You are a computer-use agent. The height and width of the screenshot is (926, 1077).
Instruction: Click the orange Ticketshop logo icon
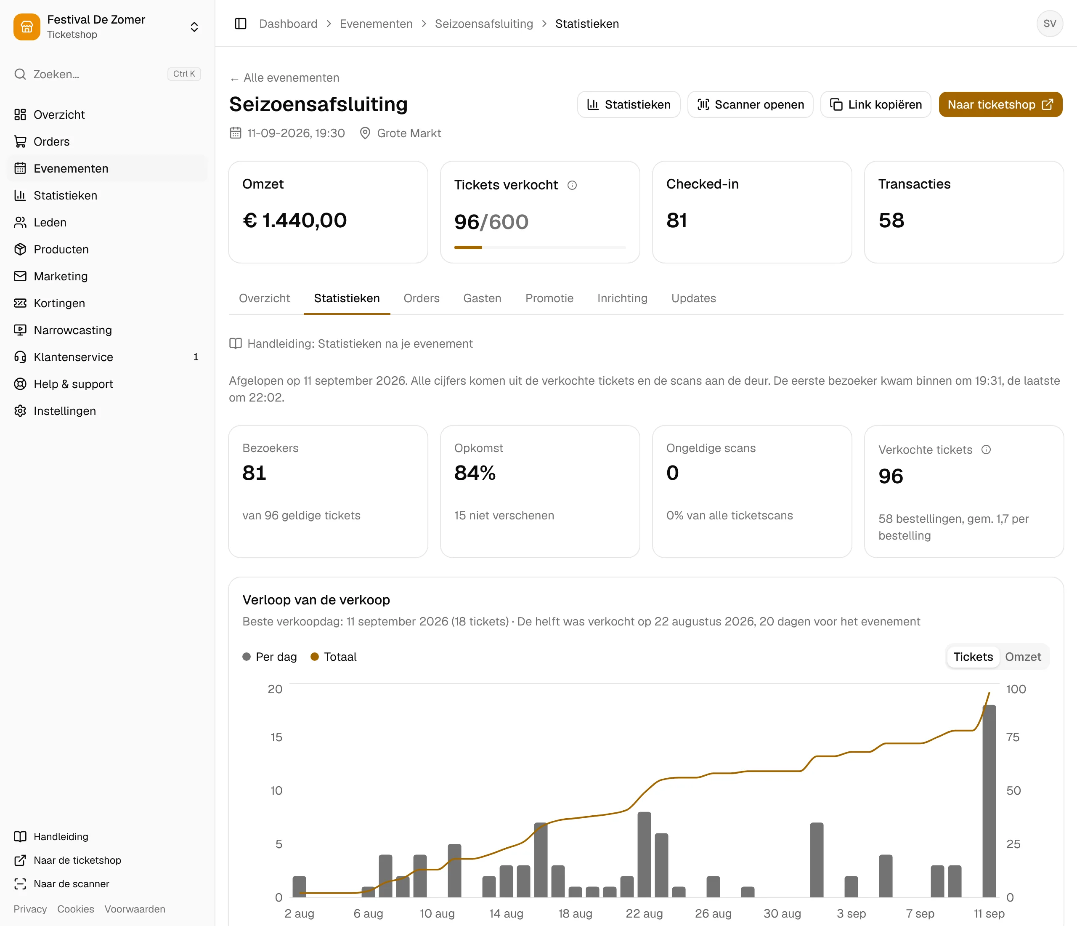pos(27,27)
